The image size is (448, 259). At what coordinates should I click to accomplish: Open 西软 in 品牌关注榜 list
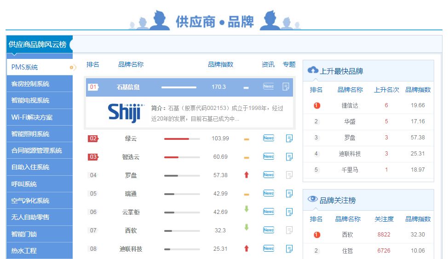pos(347,235)
